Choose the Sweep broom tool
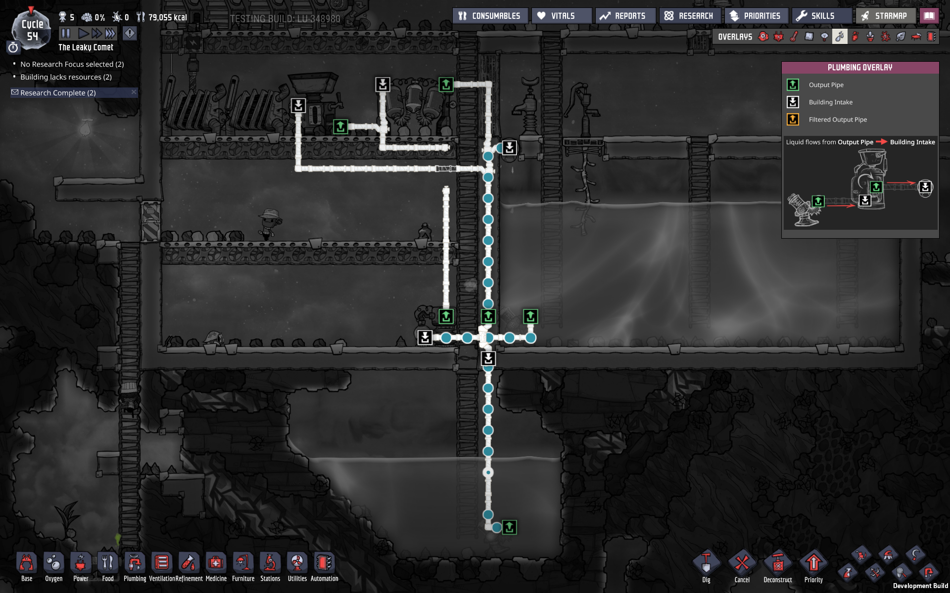The width and height of the screenshot is (950, 593). pos(888,555)
